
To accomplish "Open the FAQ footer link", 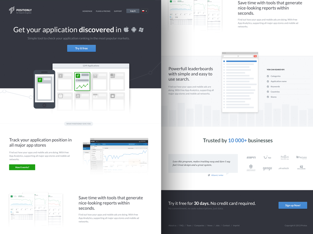I will point(181,225).
